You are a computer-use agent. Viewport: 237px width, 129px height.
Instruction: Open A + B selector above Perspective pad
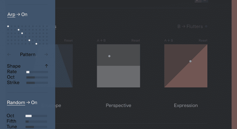click(101, 41)
